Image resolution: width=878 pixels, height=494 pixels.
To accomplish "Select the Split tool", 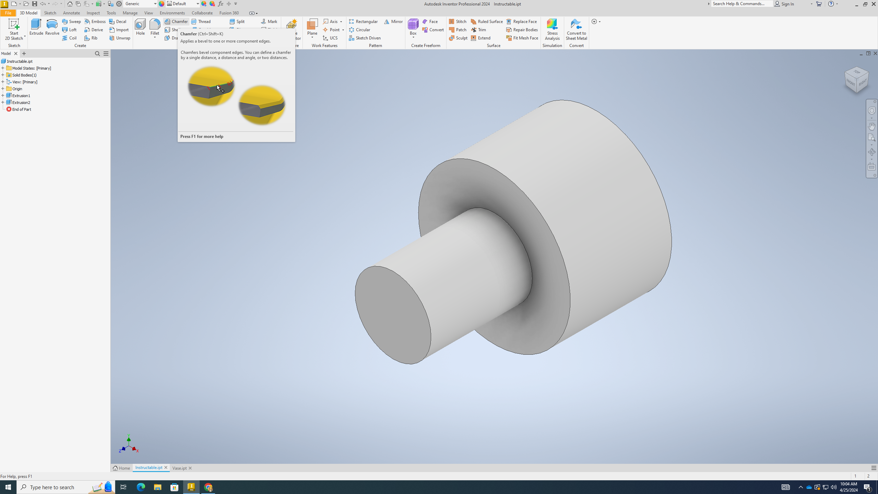I will point(237,21).
